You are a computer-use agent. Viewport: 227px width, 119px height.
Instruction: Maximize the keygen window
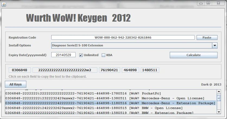point(208,3)
